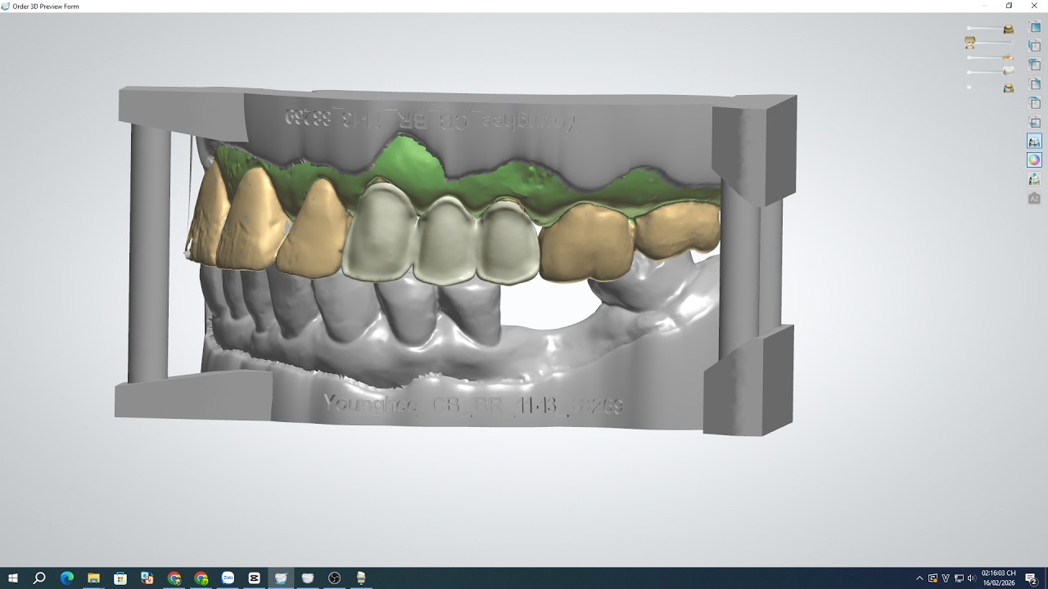Restore down the Order 3D Preview Form window
1048x589 pixels.
click(1009, 6)
